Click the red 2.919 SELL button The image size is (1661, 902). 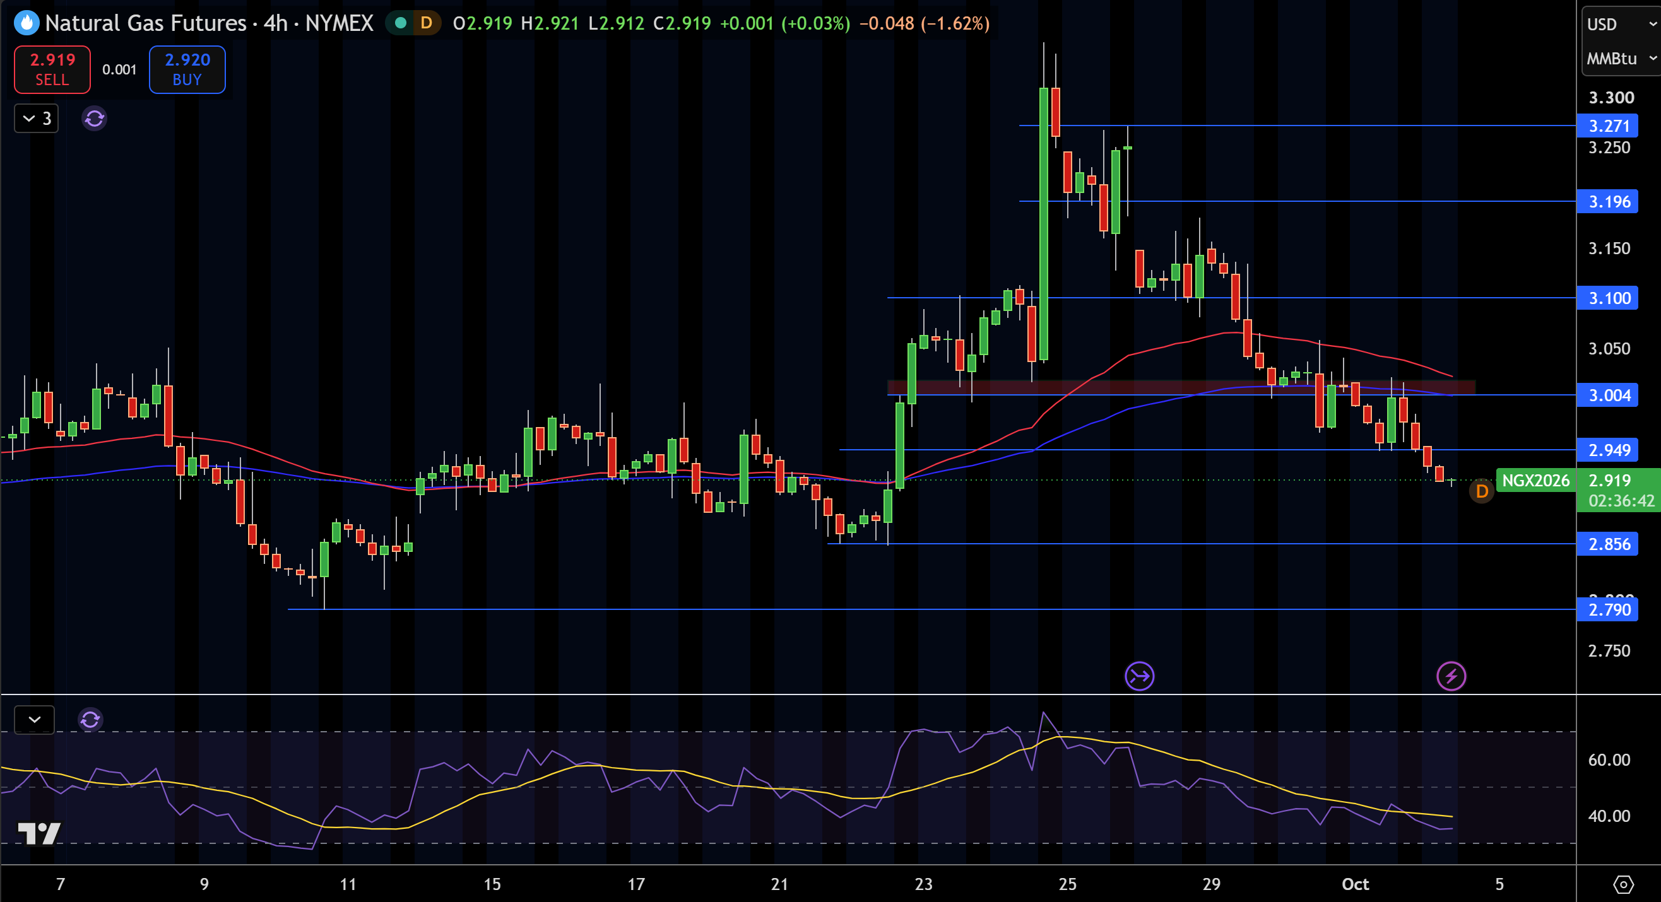click(52, 69)
